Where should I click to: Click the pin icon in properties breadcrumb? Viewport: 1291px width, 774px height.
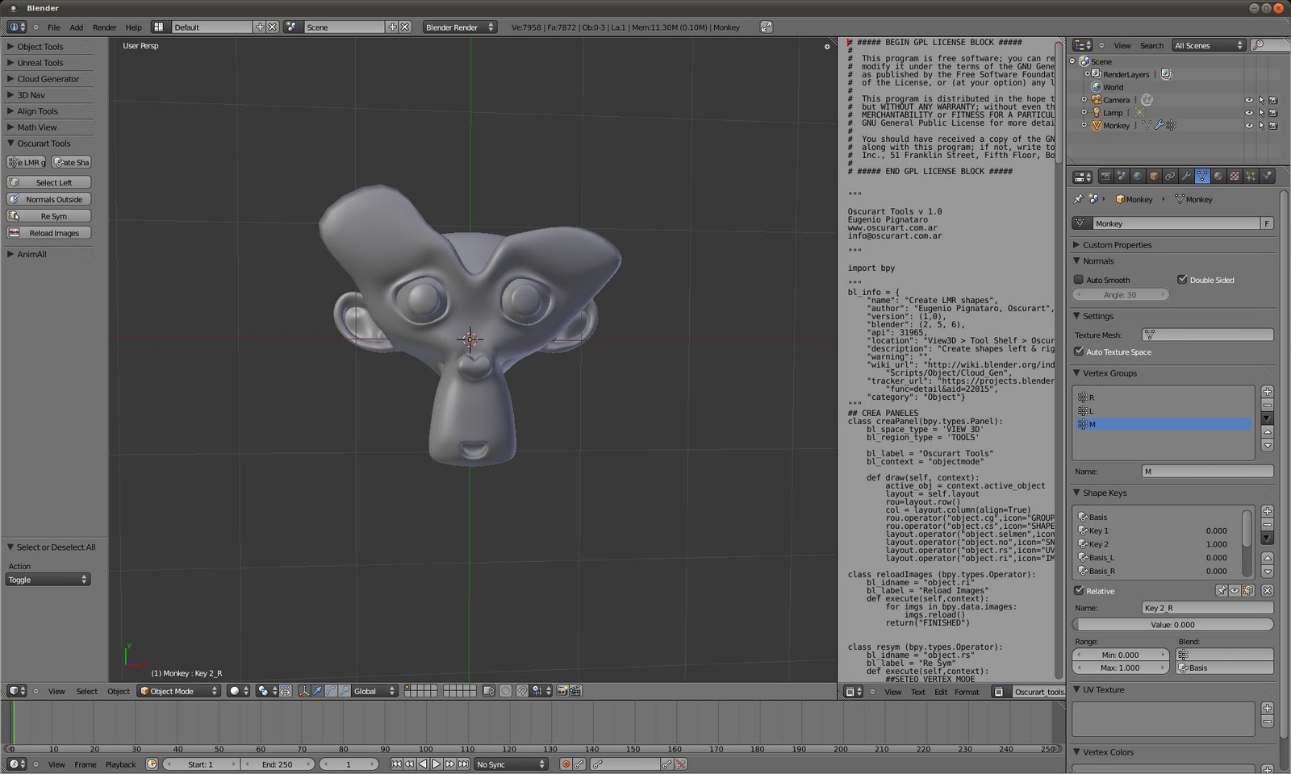(x=1078, y=199)
